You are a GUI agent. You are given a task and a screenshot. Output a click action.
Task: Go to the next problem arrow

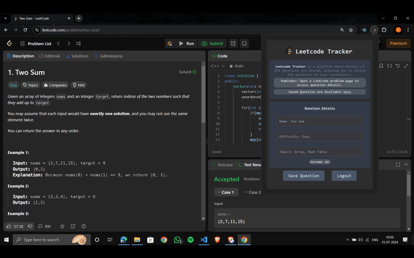pos(69,44)
